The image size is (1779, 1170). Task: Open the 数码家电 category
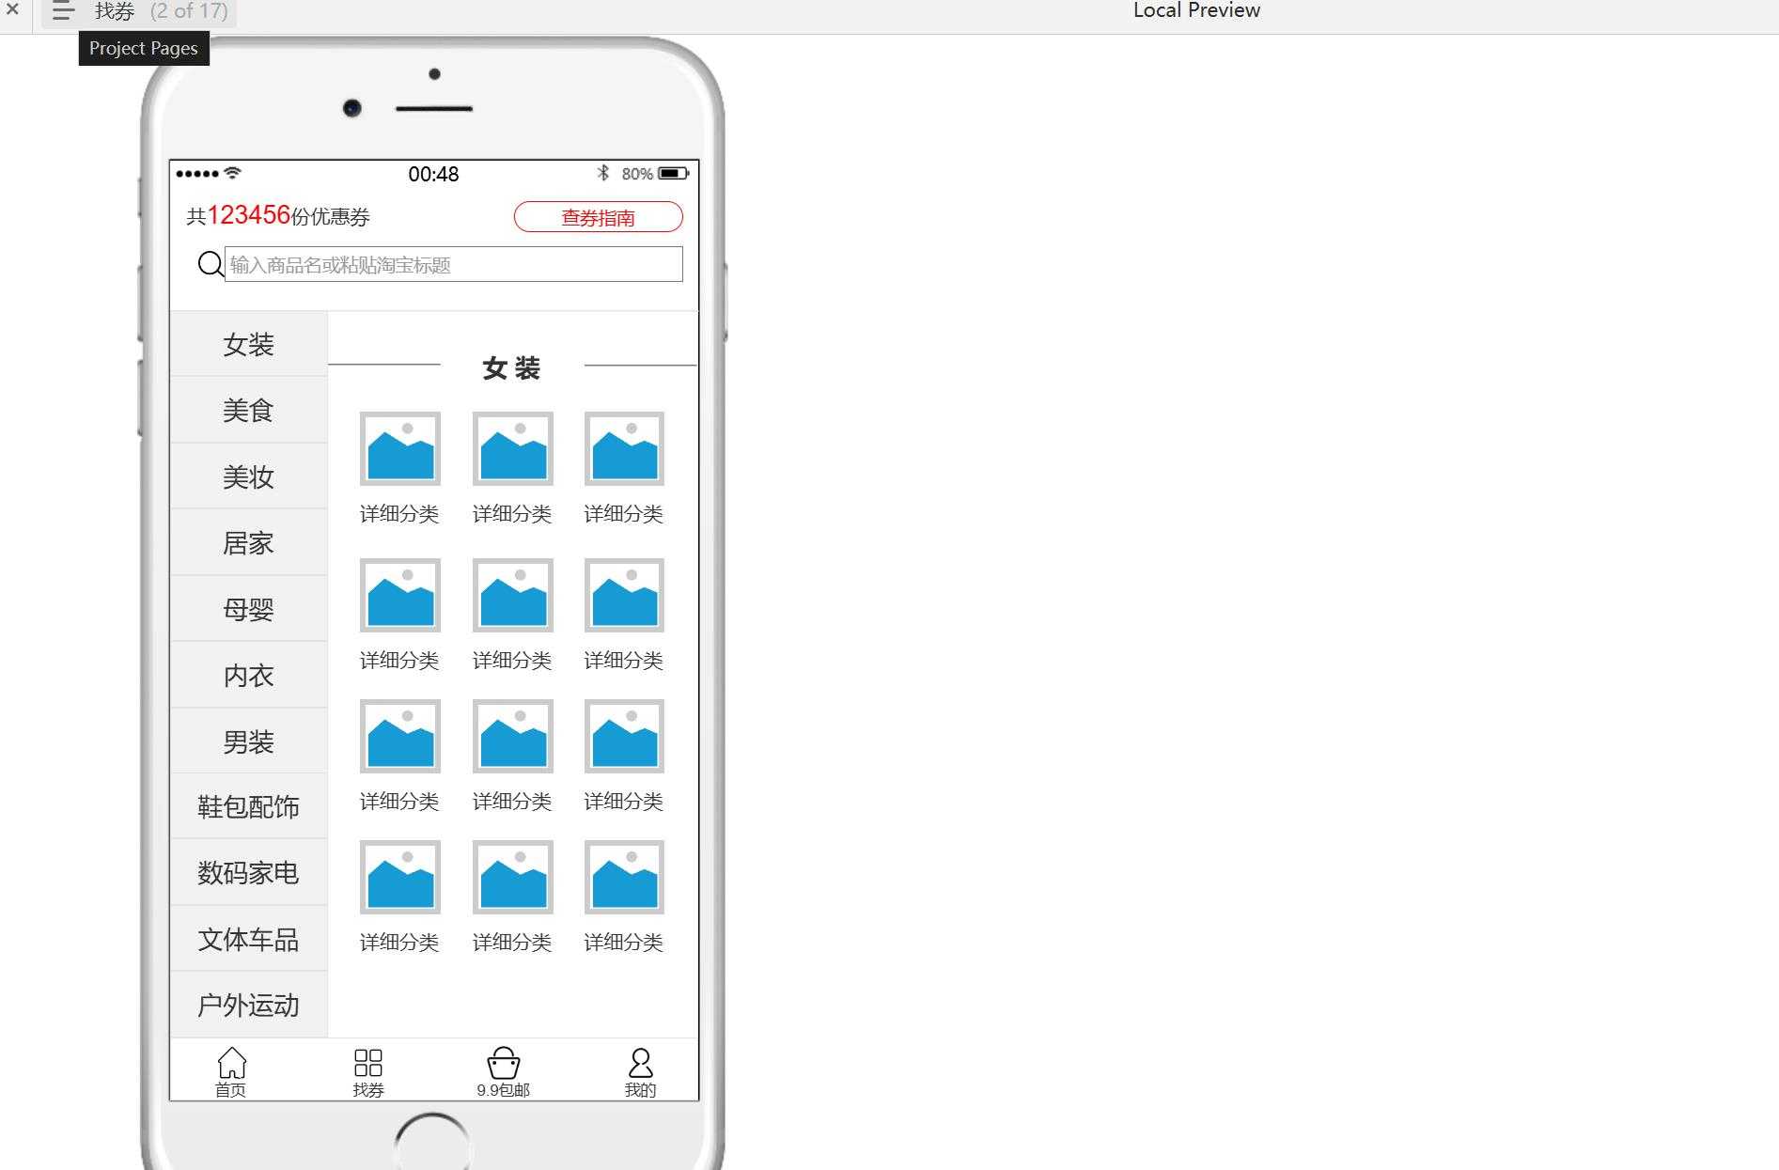(x=248, y=873)
